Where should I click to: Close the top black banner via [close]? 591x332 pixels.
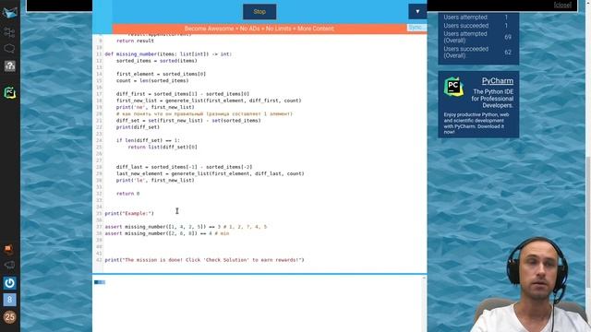coord(562,5)
